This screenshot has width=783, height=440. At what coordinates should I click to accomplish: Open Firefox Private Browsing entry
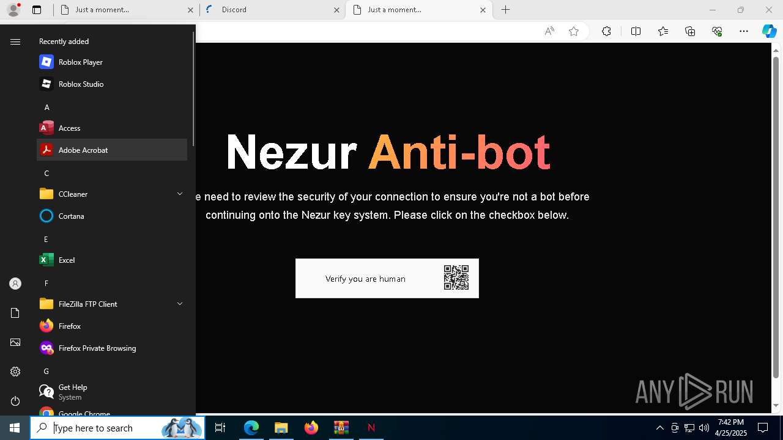112,348
